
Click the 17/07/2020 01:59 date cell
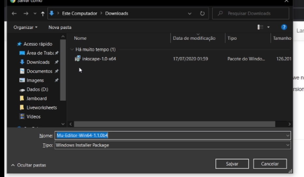coord(190,59)
